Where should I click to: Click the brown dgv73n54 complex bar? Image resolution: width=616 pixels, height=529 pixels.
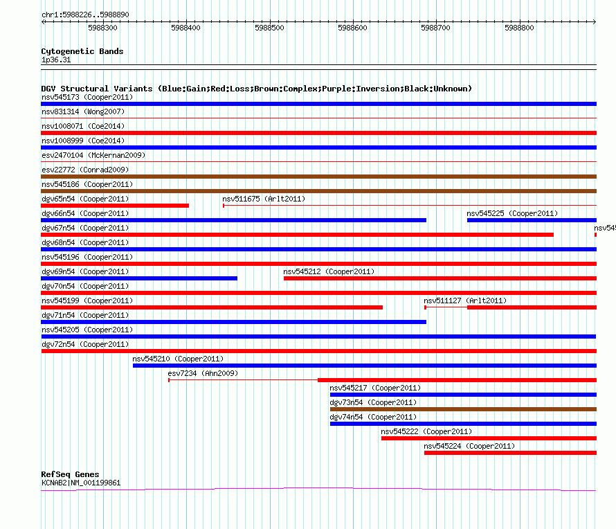[463, 409]
